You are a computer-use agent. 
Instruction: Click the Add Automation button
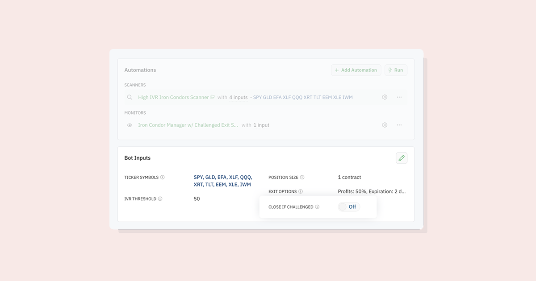pos(356,70)
